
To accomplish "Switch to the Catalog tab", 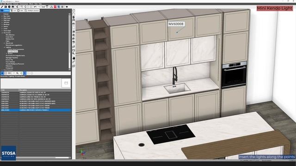I will pos(5,11).
